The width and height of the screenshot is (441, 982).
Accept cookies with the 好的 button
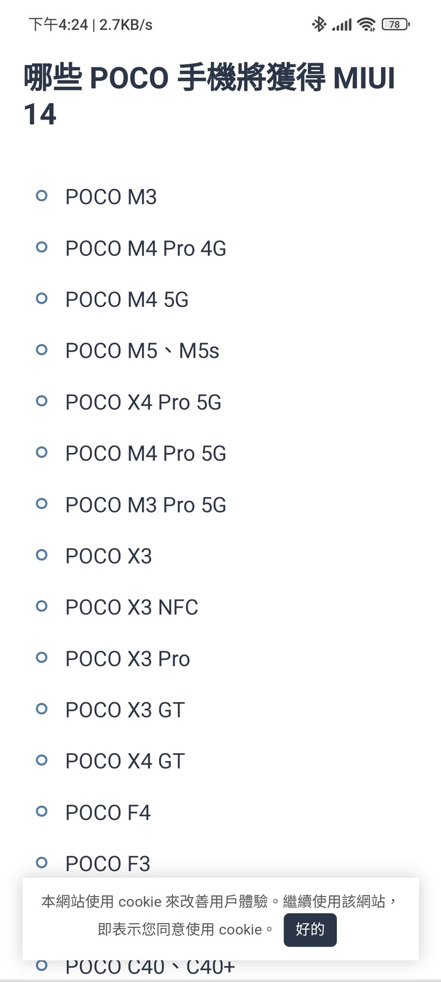(310, 930)
